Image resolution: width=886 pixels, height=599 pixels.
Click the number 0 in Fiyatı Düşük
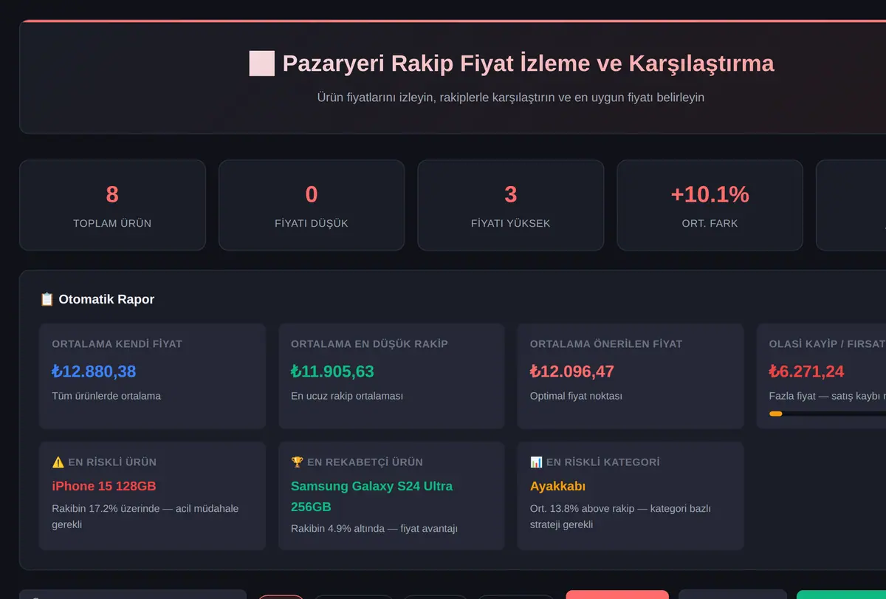pos(312,194)
